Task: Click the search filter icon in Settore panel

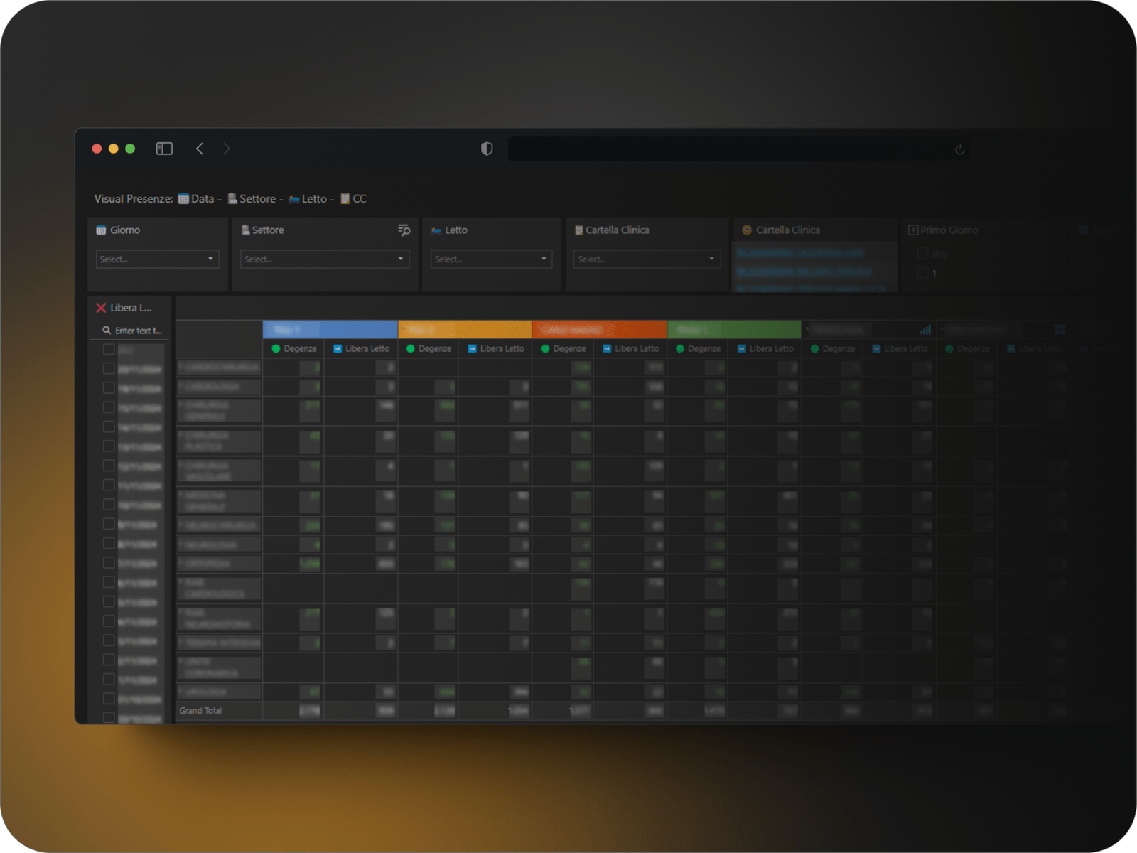Action: pos(404,230)
